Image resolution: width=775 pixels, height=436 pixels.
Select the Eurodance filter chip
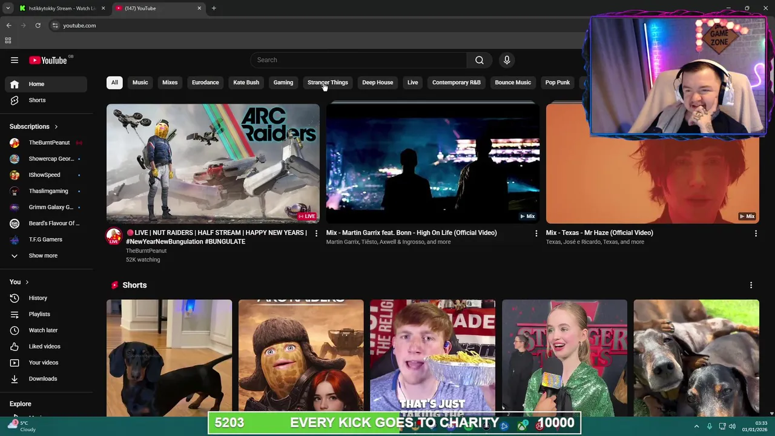pos(205,82)
